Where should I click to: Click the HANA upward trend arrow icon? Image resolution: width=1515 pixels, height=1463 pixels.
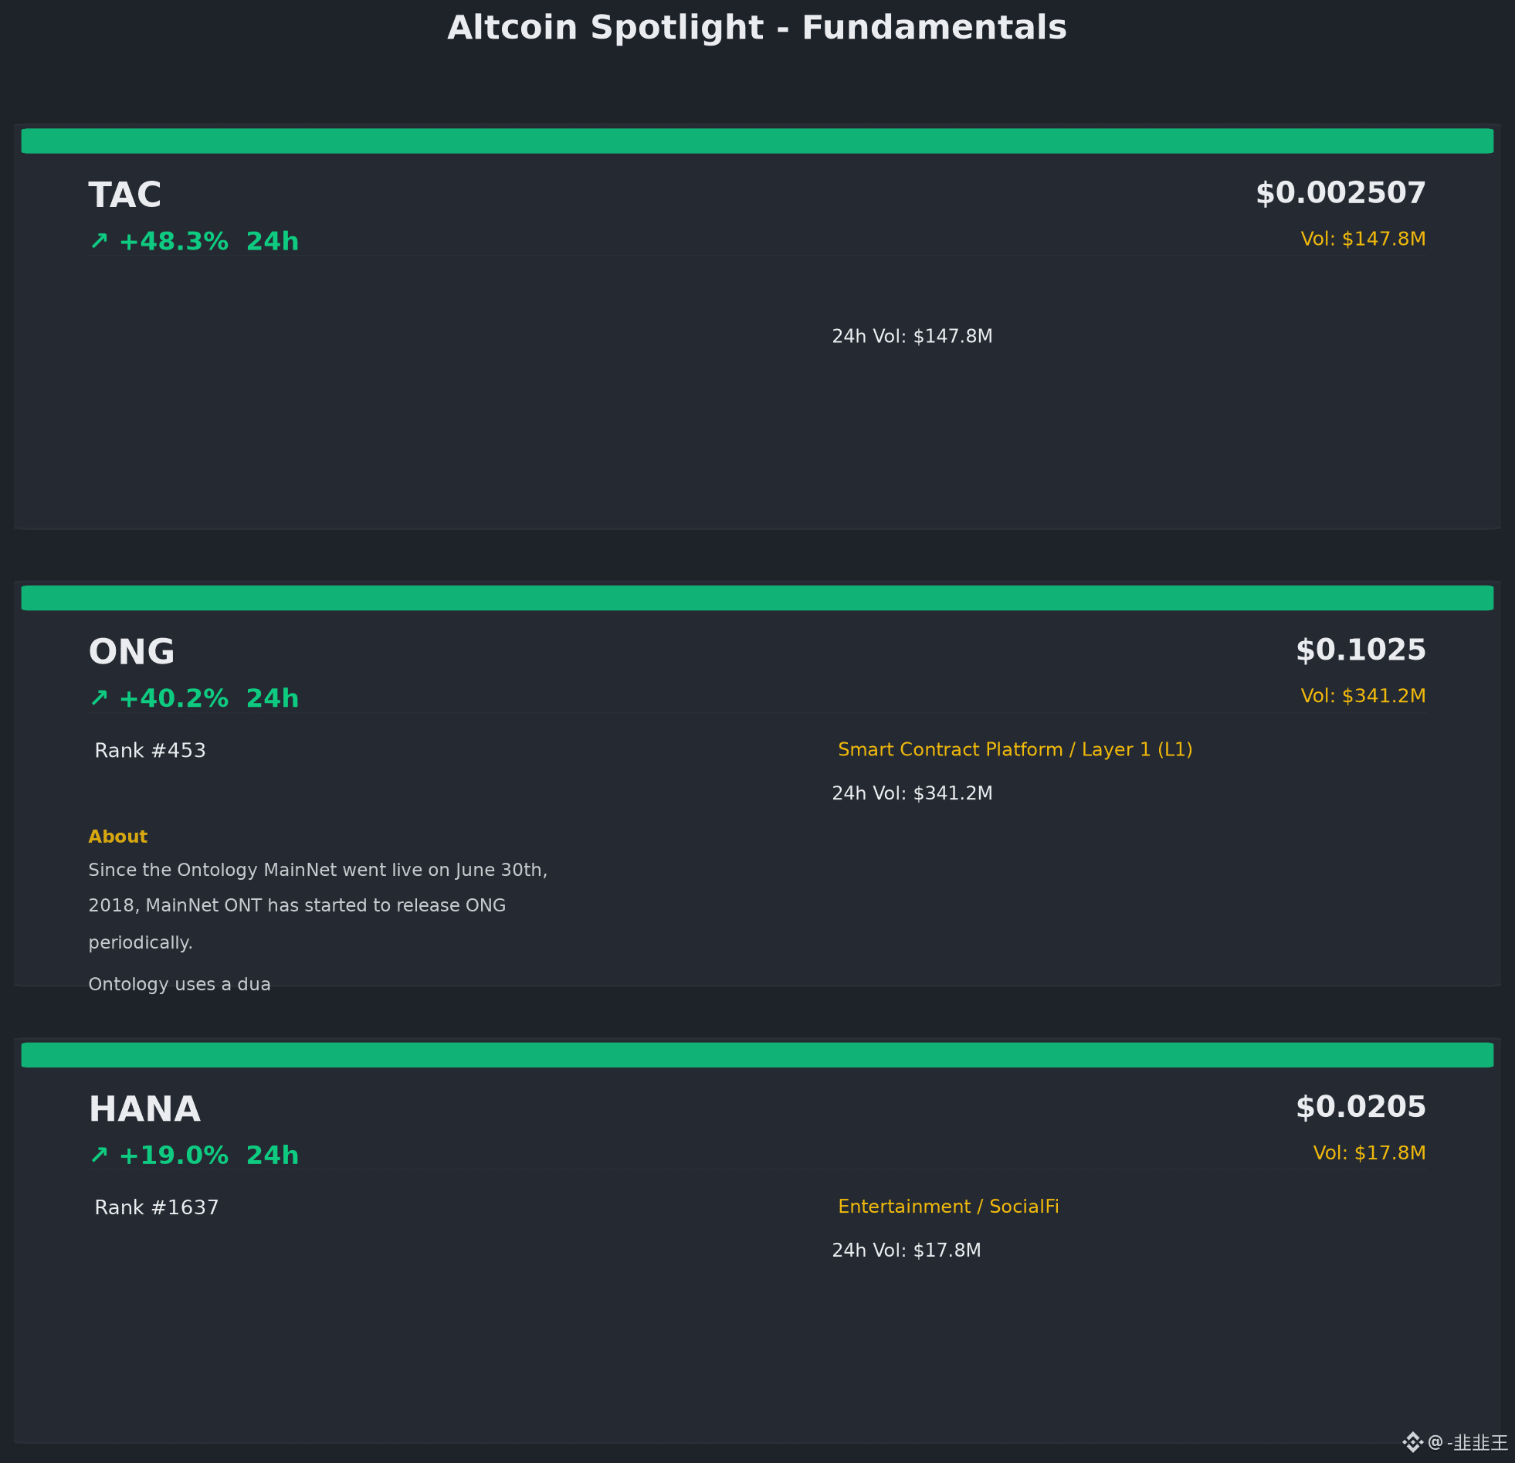tap(99, 1156)
